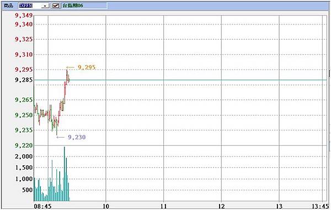331x210 pixels.
Task: Click the 12 o'clock time axis label
Action: [221, 206]
